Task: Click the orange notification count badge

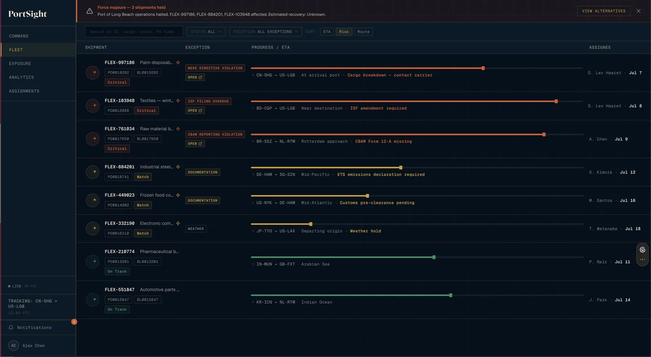Action: coord(74,322)
